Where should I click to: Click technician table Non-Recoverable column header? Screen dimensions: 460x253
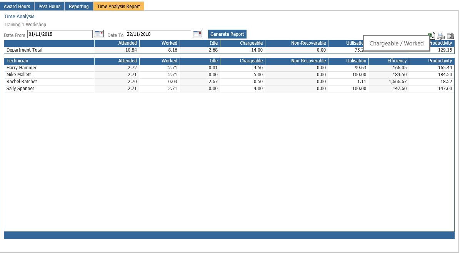point(297,61)
